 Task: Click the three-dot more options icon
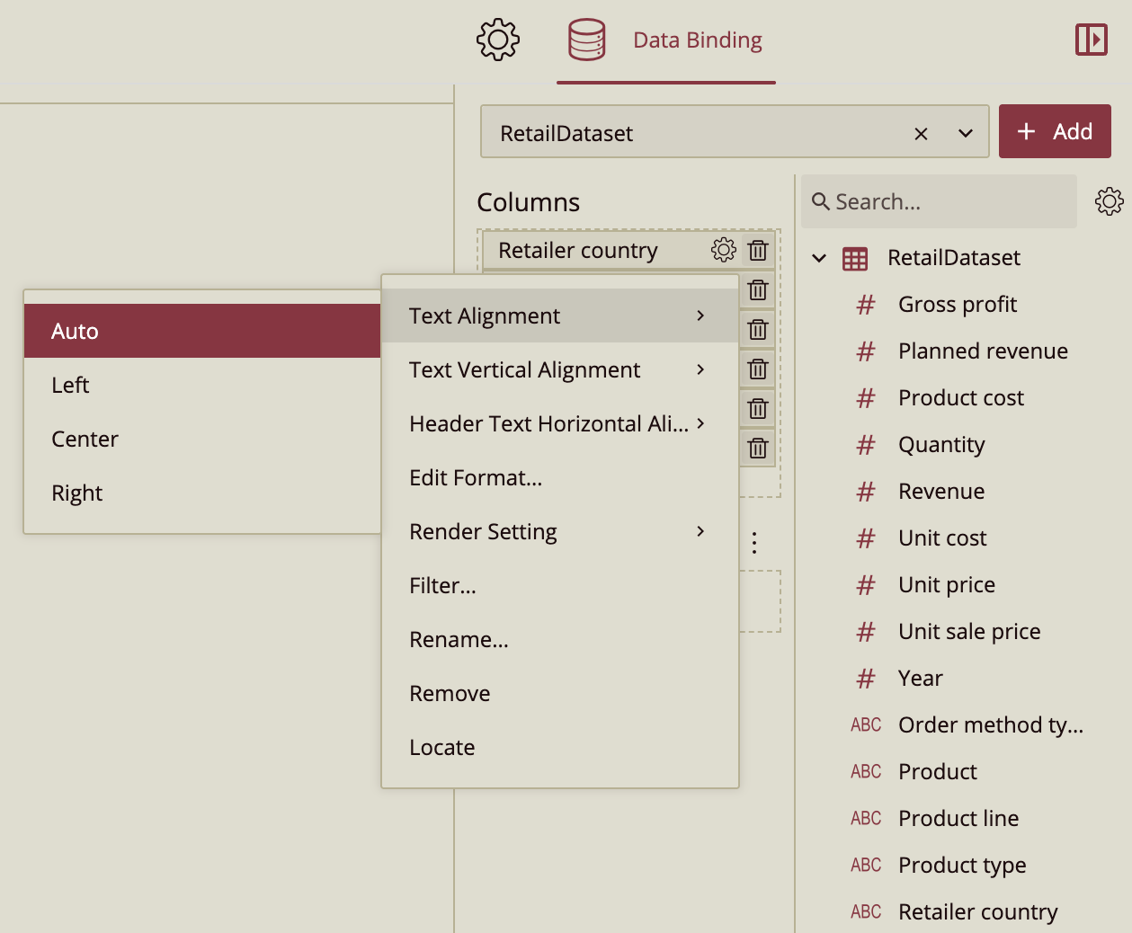pyautogui.click(x=754, y=542)
